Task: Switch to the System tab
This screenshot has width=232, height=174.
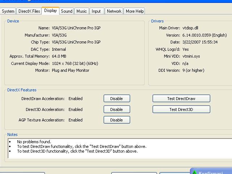Action: 8,11
